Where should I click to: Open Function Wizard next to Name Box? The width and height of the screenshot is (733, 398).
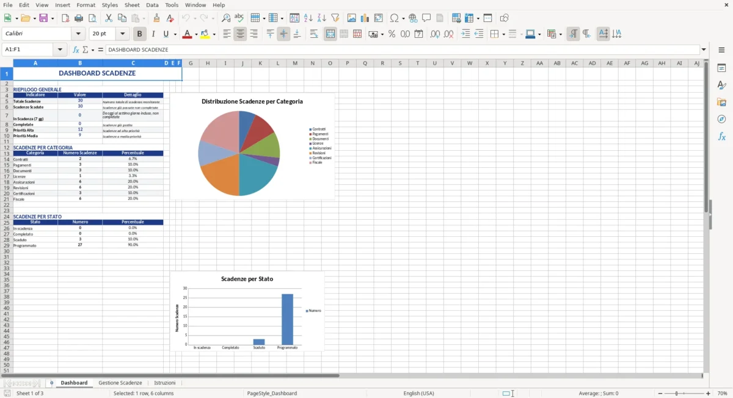tap(76, 49)
